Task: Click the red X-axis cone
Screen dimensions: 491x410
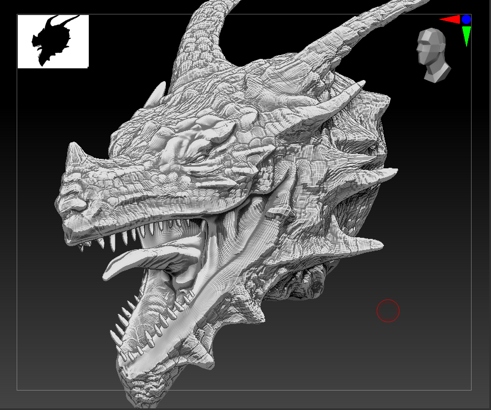Action: [x=450, y=19]
